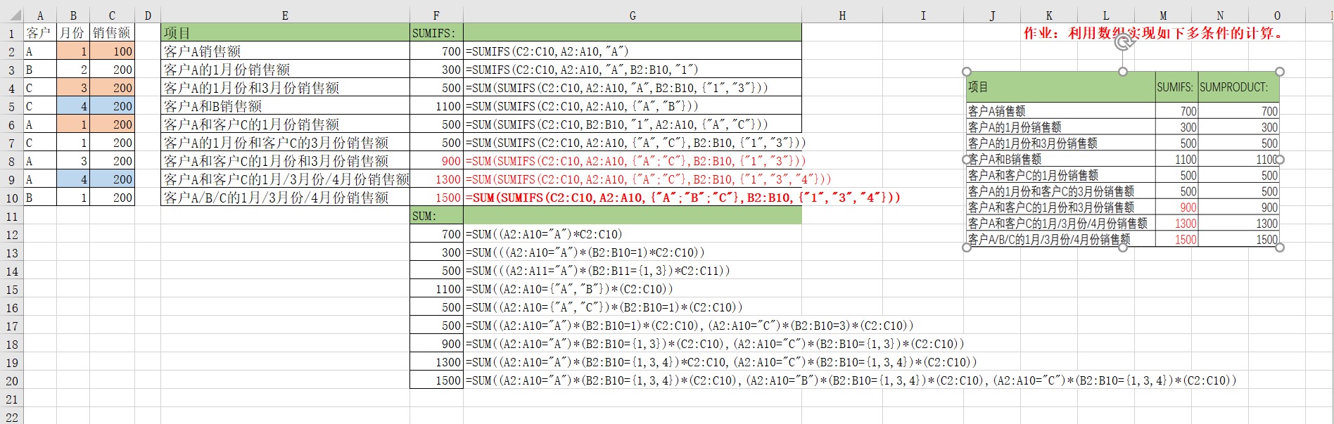Select column M by its header
The width and height of the screenshot is (1334, 424).
coord(1163,15)
